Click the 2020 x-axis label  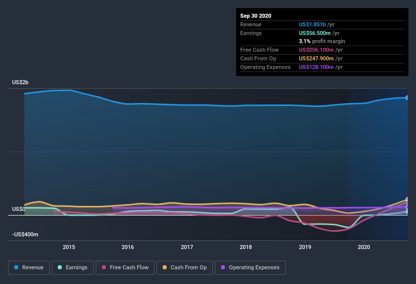click(364, 247)
